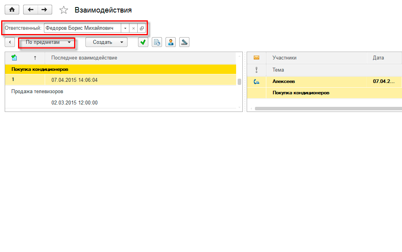Viewport: 402px width, 252px height.
Task: Open the По предметам view dropdown
Action: [x=47, y=42]
